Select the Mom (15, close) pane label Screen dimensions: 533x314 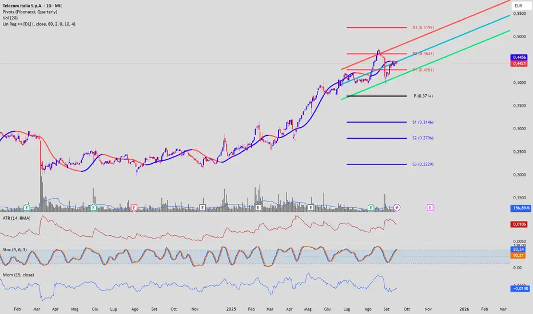[x=18, y=275]
